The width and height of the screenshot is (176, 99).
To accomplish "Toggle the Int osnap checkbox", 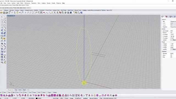I will coord(20,92).
